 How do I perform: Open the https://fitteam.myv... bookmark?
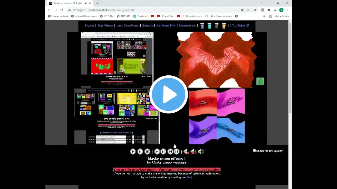[x=84, y=16]
